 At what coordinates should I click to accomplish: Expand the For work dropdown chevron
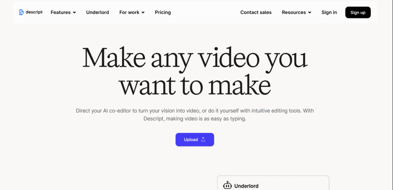[143, 13]
